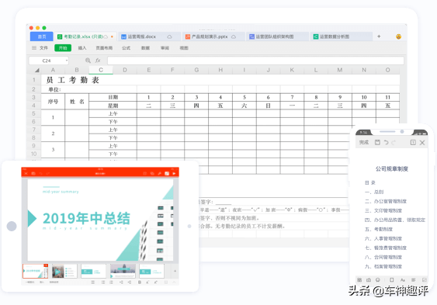Select column O header
Screen dimensions: 437x305
click(x=387, y=70)
